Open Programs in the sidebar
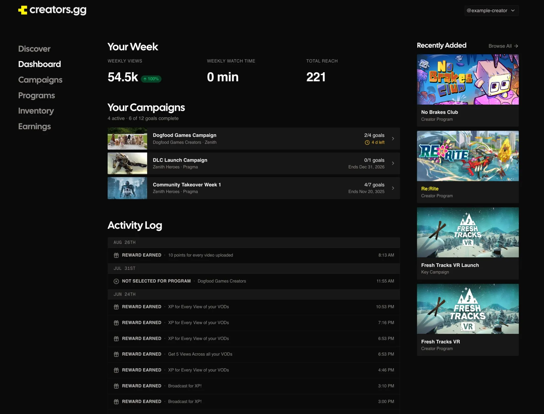This screenshot has width=544, height=414. (36, 95)
